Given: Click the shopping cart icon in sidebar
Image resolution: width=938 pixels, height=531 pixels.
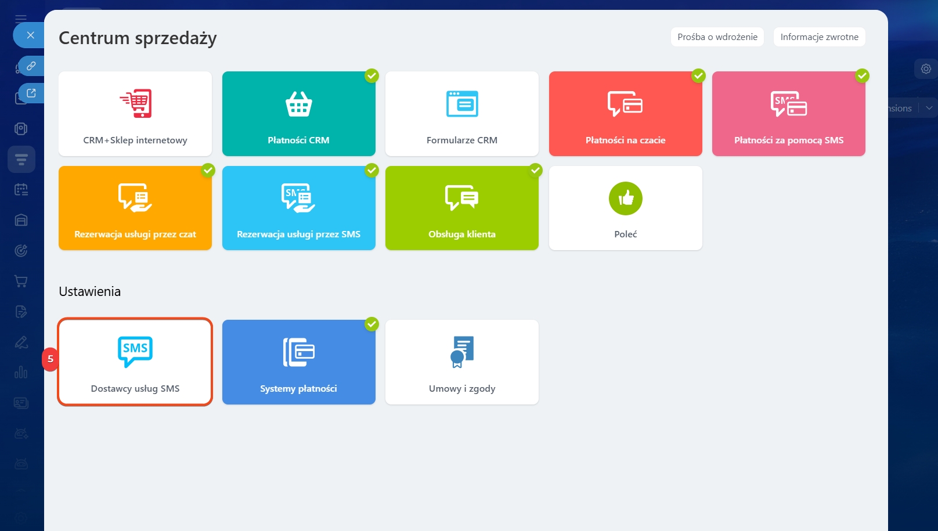Looking at the screenshot, I should pos(21,281).
